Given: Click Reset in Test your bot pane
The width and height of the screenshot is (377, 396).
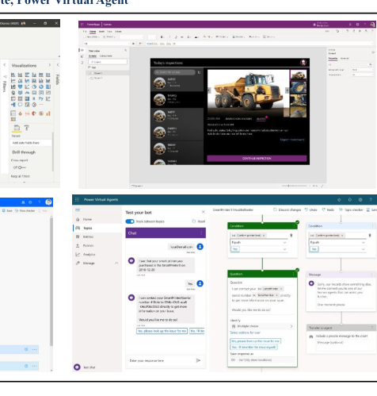Looking at the screenshot, I should click(x=199, y=221).
